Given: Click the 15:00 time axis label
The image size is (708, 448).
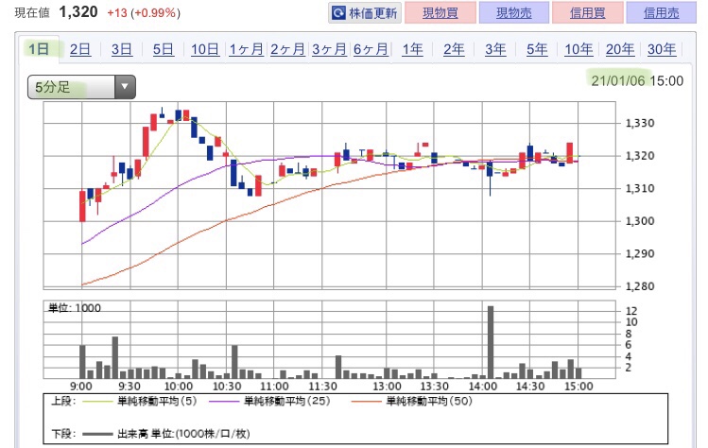Looking at the screenshot, I should [x=578, y=387].
